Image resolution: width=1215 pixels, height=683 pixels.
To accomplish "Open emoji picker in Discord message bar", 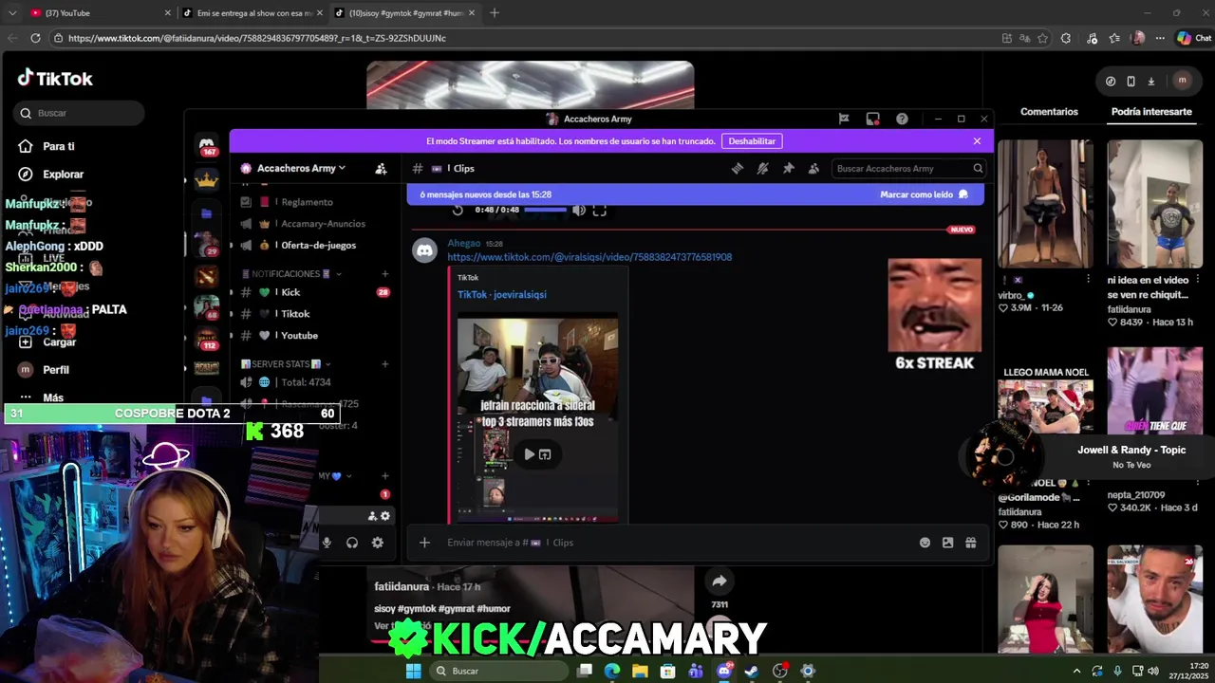I will click(x=925, y=543).
